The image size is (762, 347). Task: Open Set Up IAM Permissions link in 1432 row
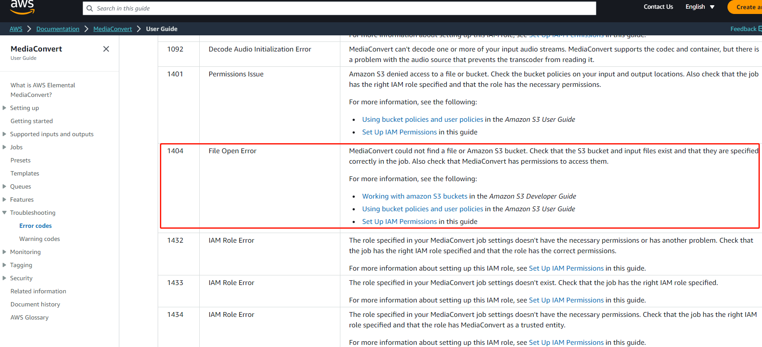[566, 268]
